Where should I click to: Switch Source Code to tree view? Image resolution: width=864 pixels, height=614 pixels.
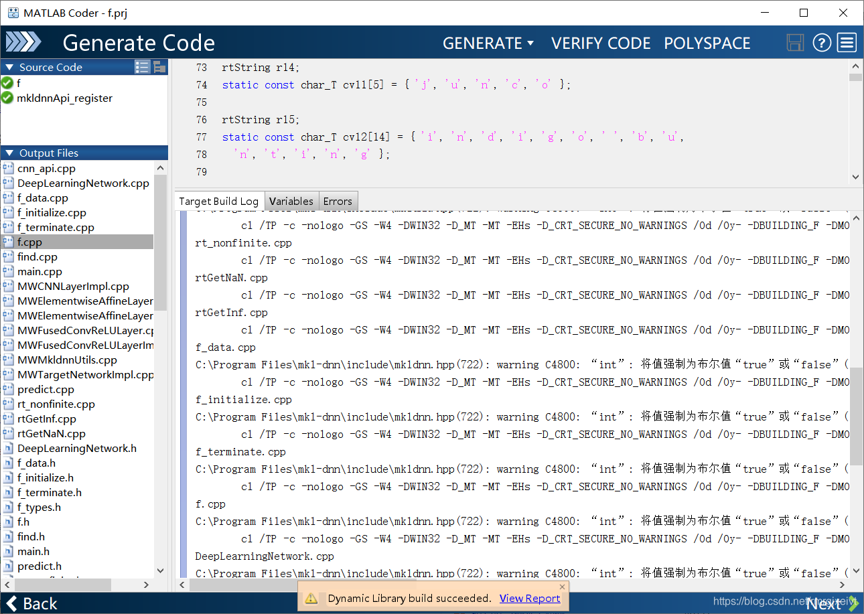click(x=159, y=67)
